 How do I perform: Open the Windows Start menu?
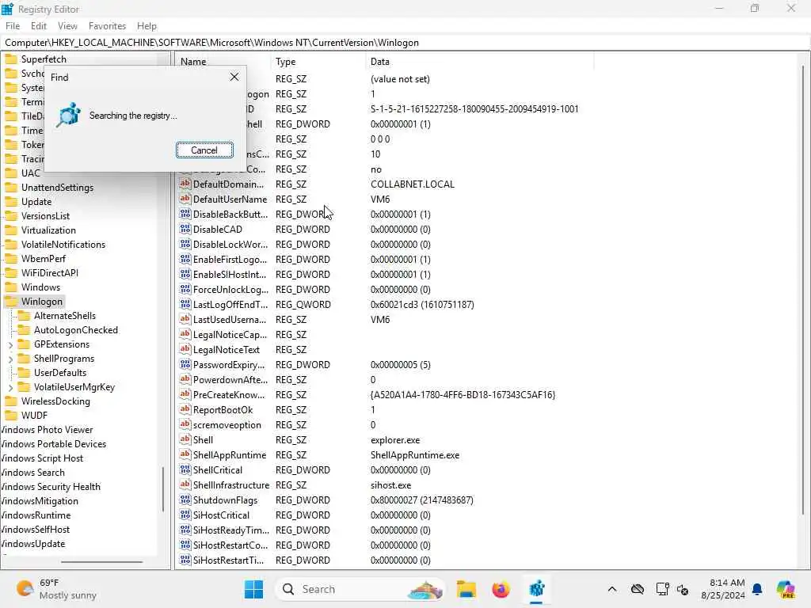[x=253, y=589]
